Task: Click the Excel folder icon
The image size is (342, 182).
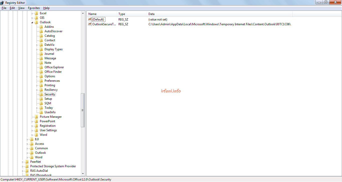Action: [x=37, y=13]
